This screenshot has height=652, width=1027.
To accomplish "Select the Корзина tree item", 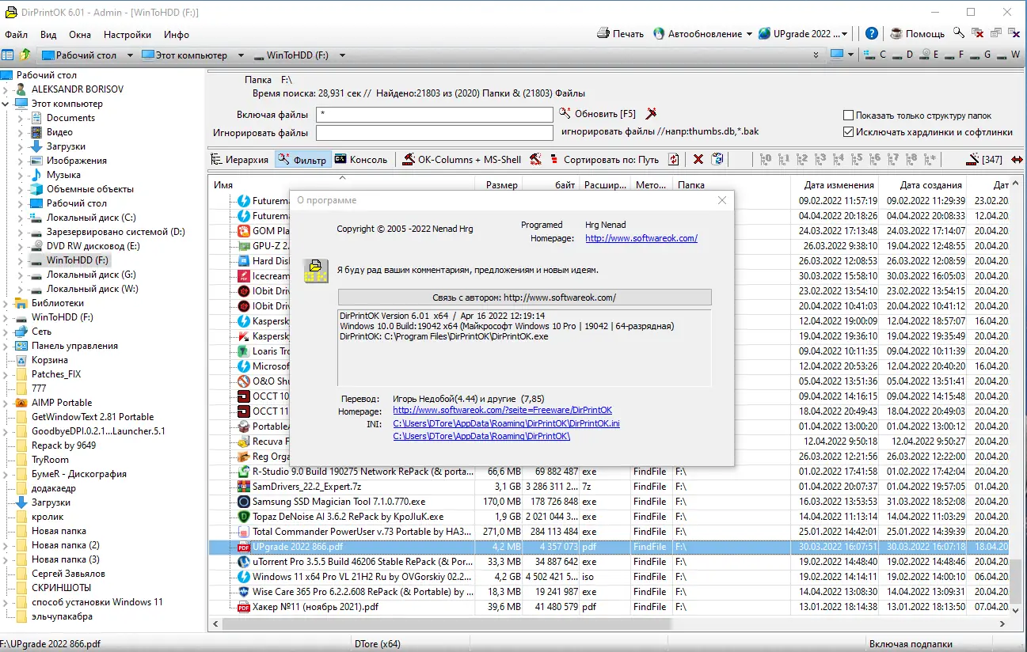I will (x=50, y=360).
